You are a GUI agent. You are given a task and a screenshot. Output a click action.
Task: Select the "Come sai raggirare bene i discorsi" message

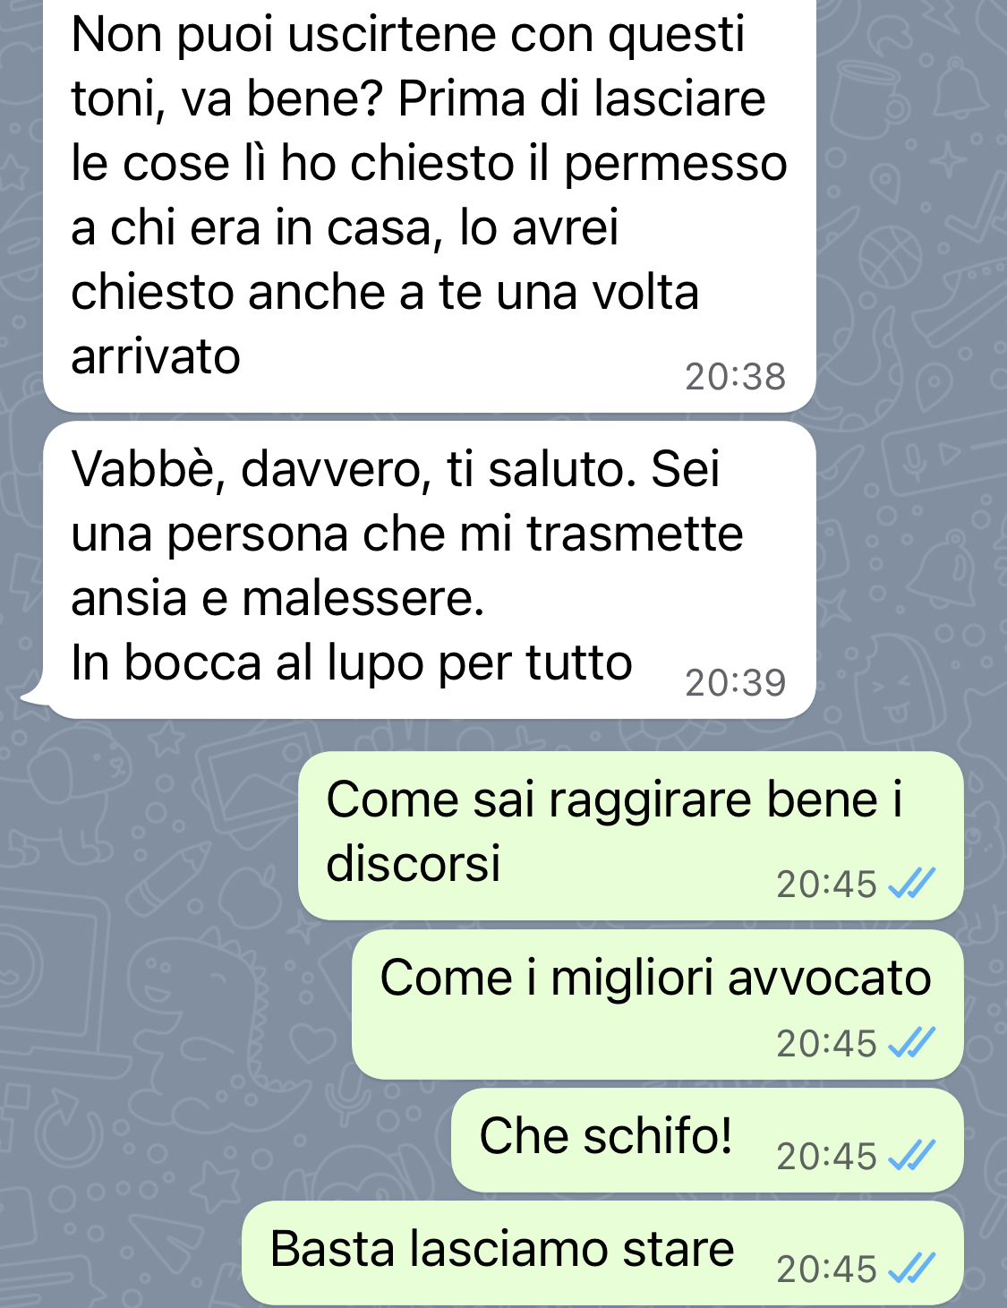click(631, 835)
